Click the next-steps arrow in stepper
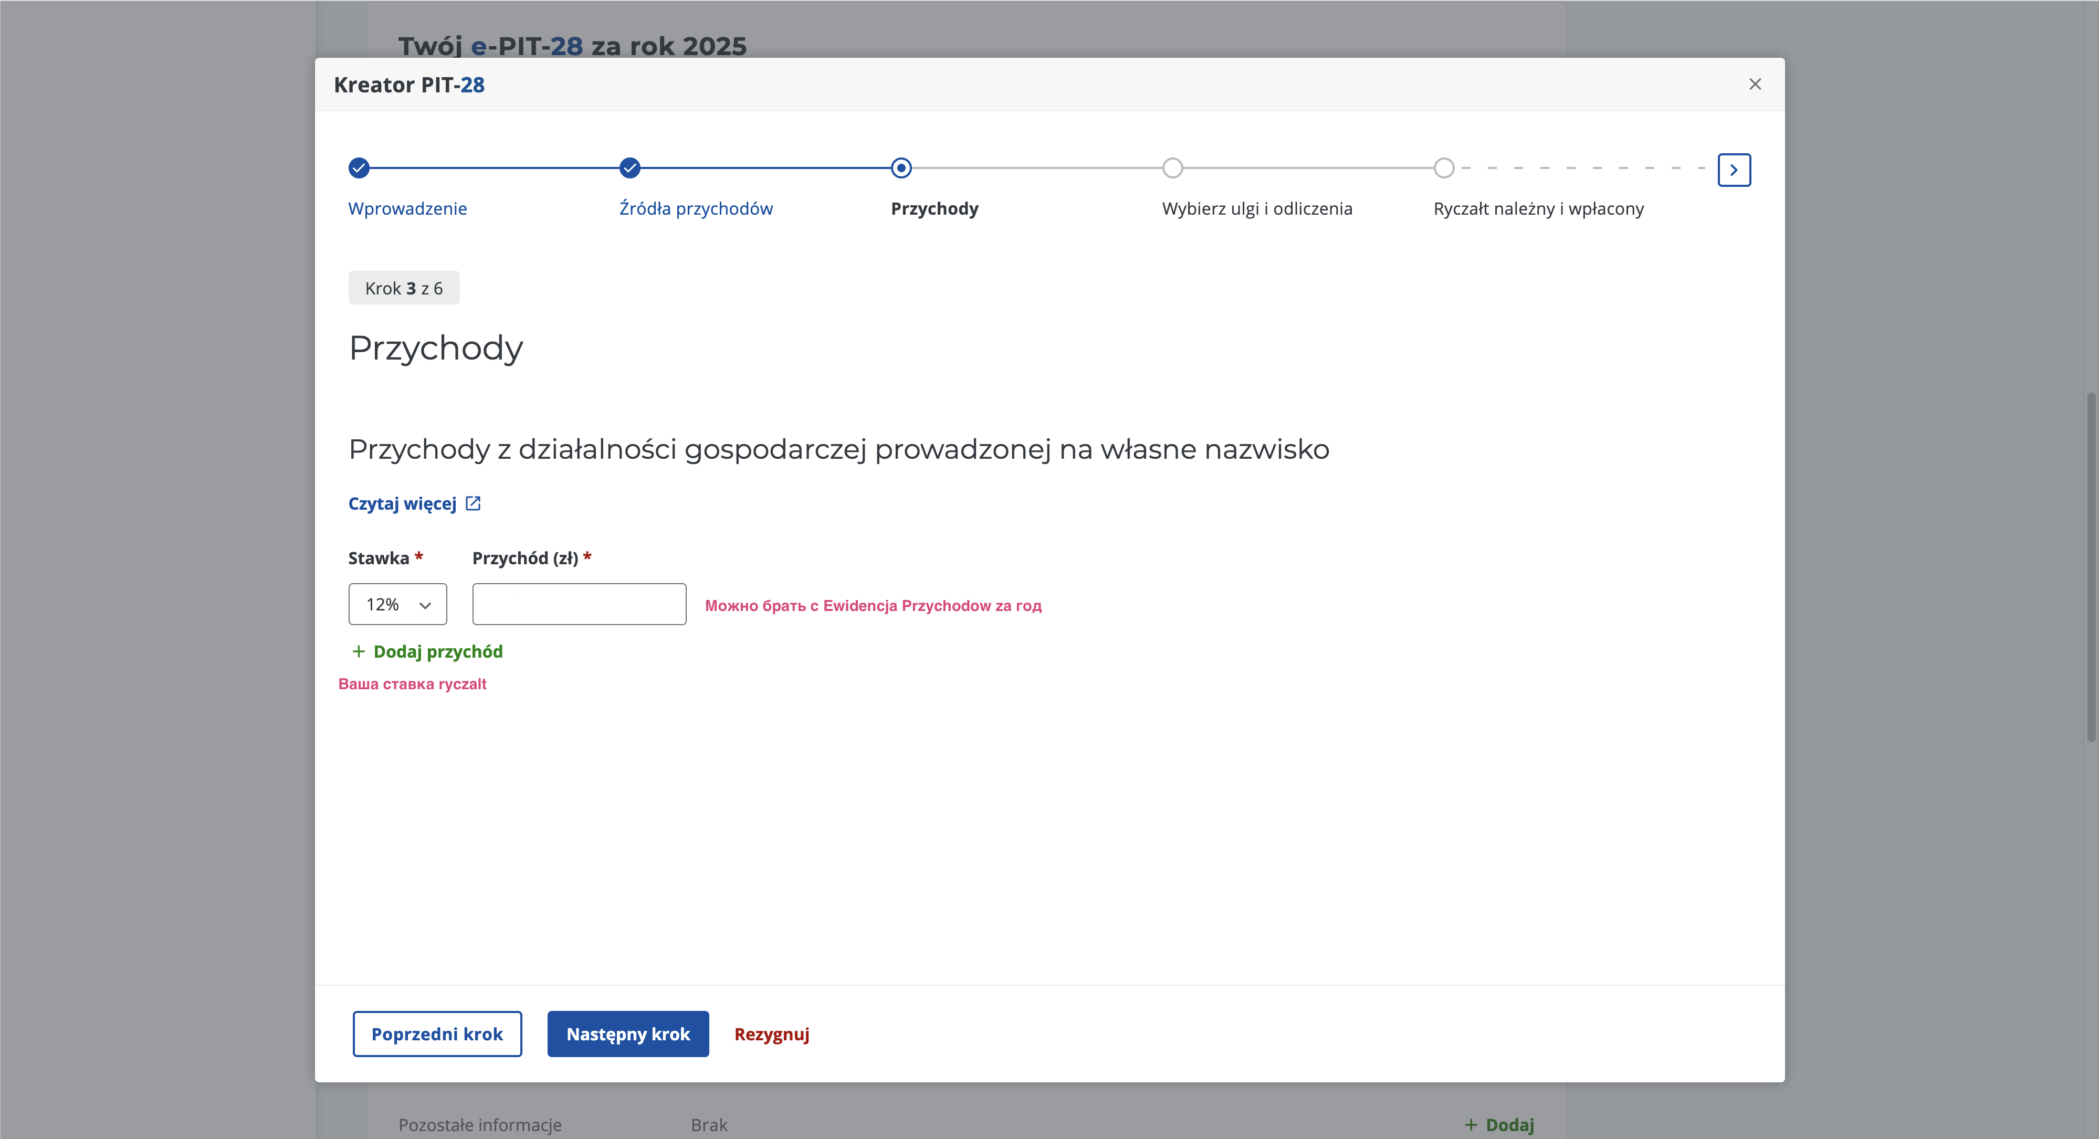Screen dimensions: 2099x1139 click(1734, 170)
